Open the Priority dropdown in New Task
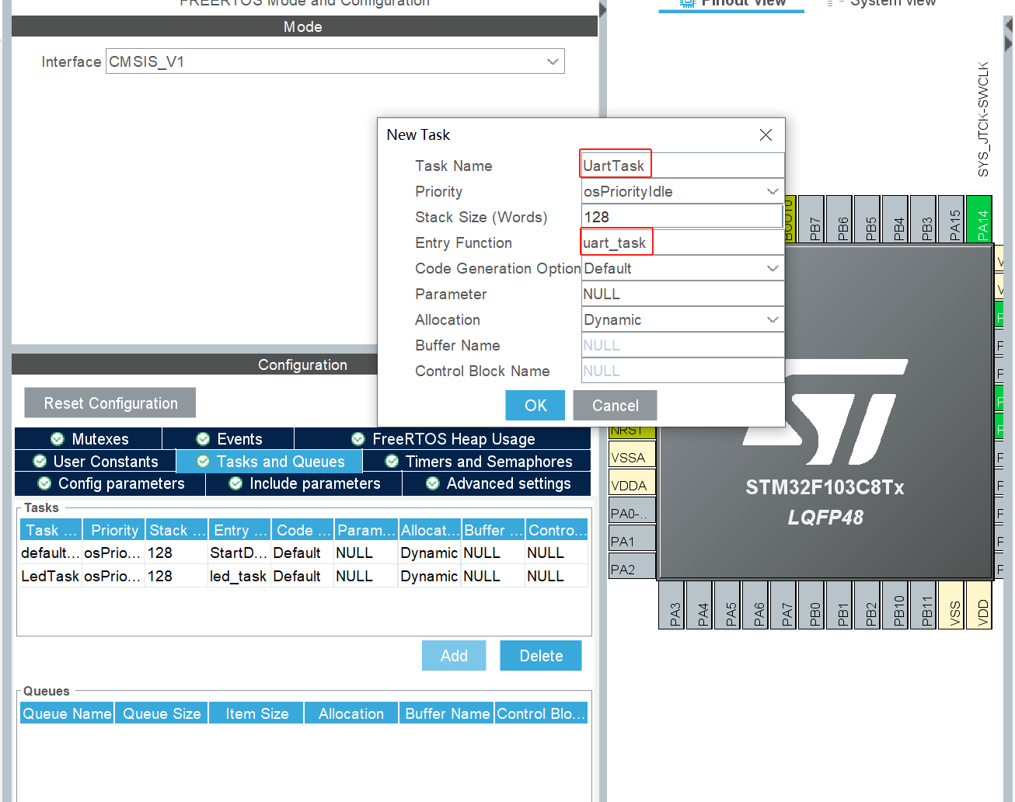 coord(682,191)
